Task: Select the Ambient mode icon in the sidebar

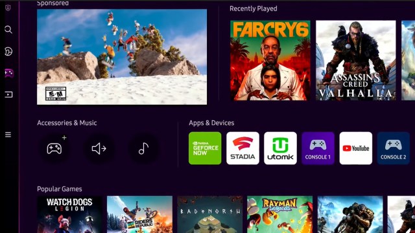Action: coord(8,51)
